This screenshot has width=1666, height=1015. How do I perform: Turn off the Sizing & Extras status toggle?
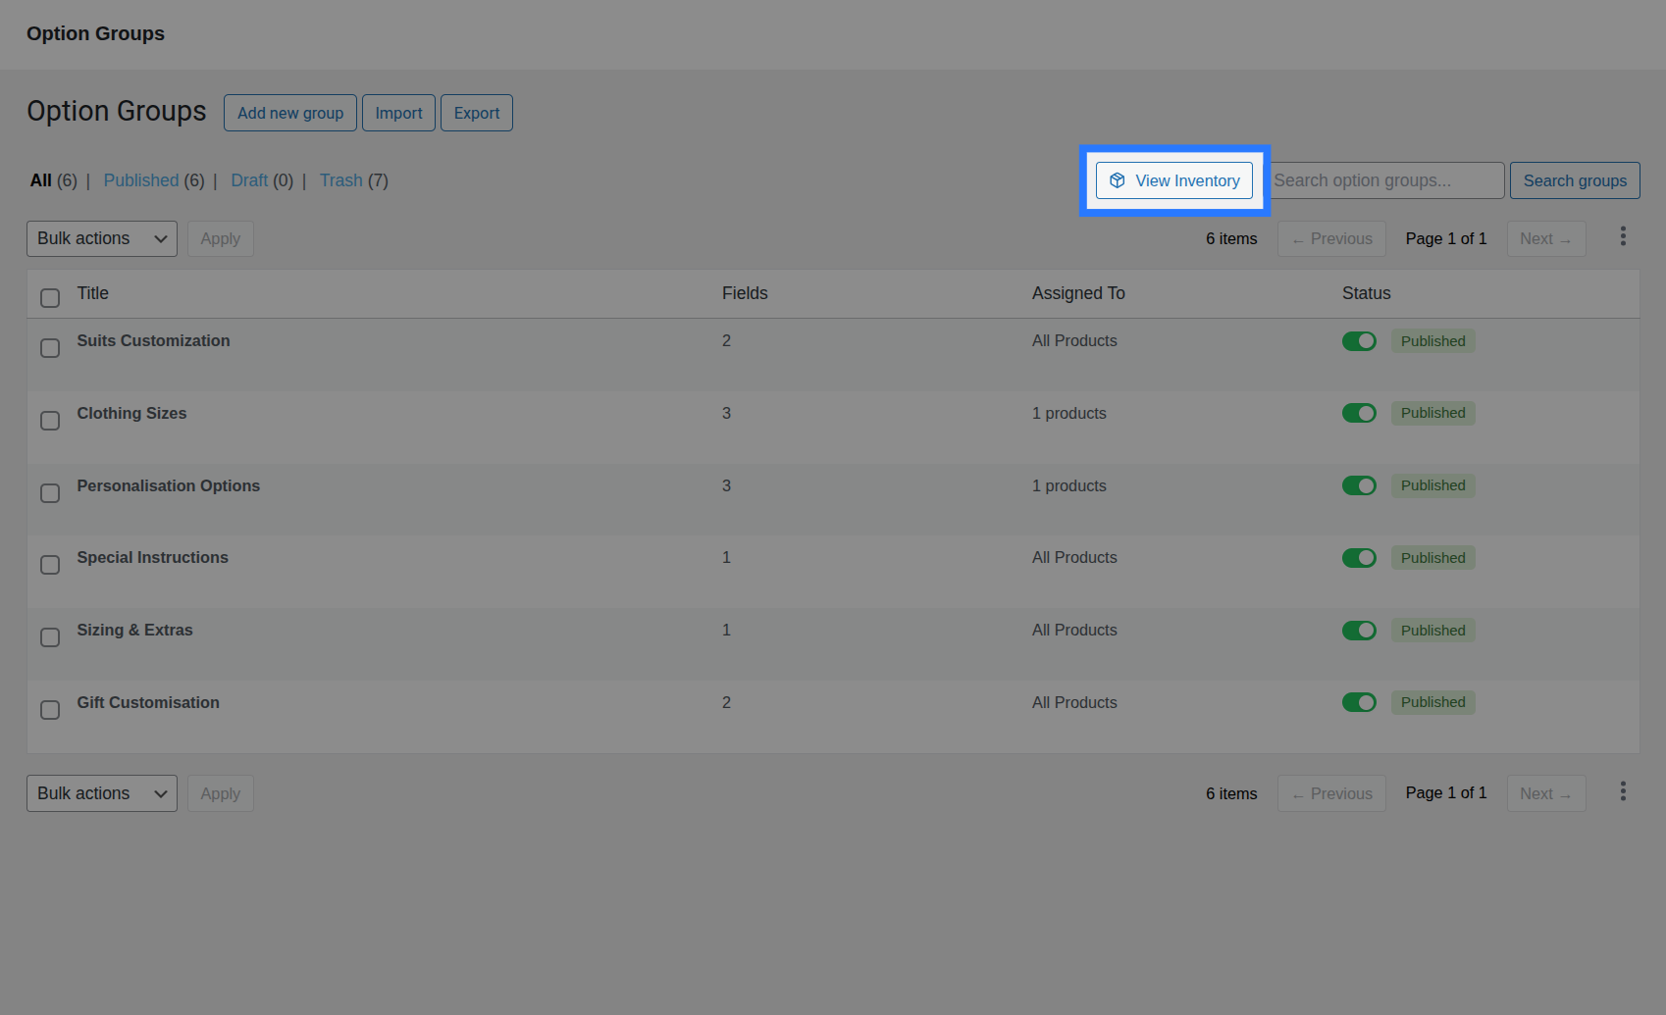pos(1359,631)
